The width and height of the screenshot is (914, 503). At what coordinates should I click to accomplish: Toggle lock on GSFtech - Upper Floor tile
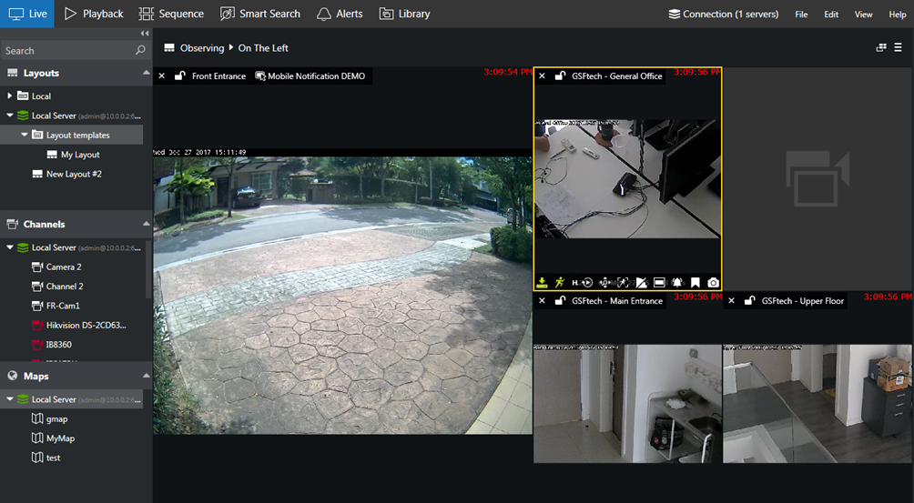click(750, 301)
